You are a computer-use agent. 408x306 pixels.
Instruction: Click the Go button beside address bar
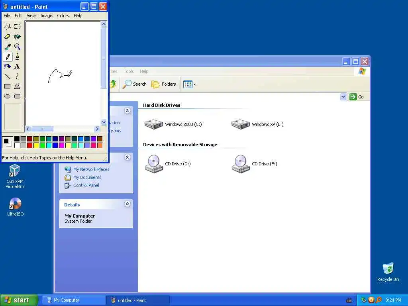pyautogui.click(x=357, y=97)
